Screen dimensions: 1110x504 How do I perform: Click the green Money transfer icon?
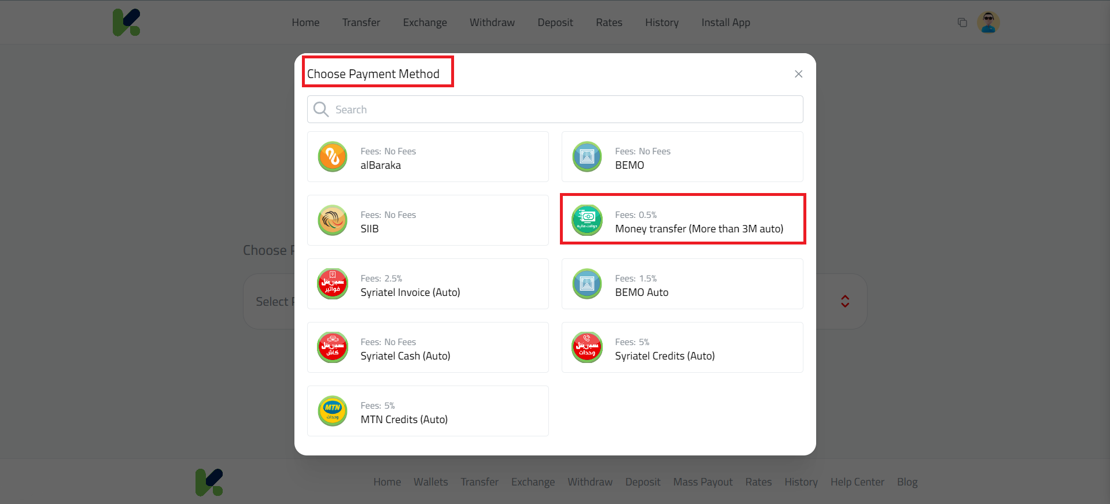pos(587,220)
